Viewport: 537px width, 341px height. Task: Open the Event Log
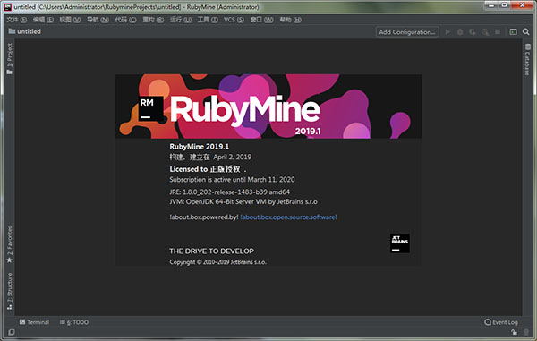coord(501,322)
